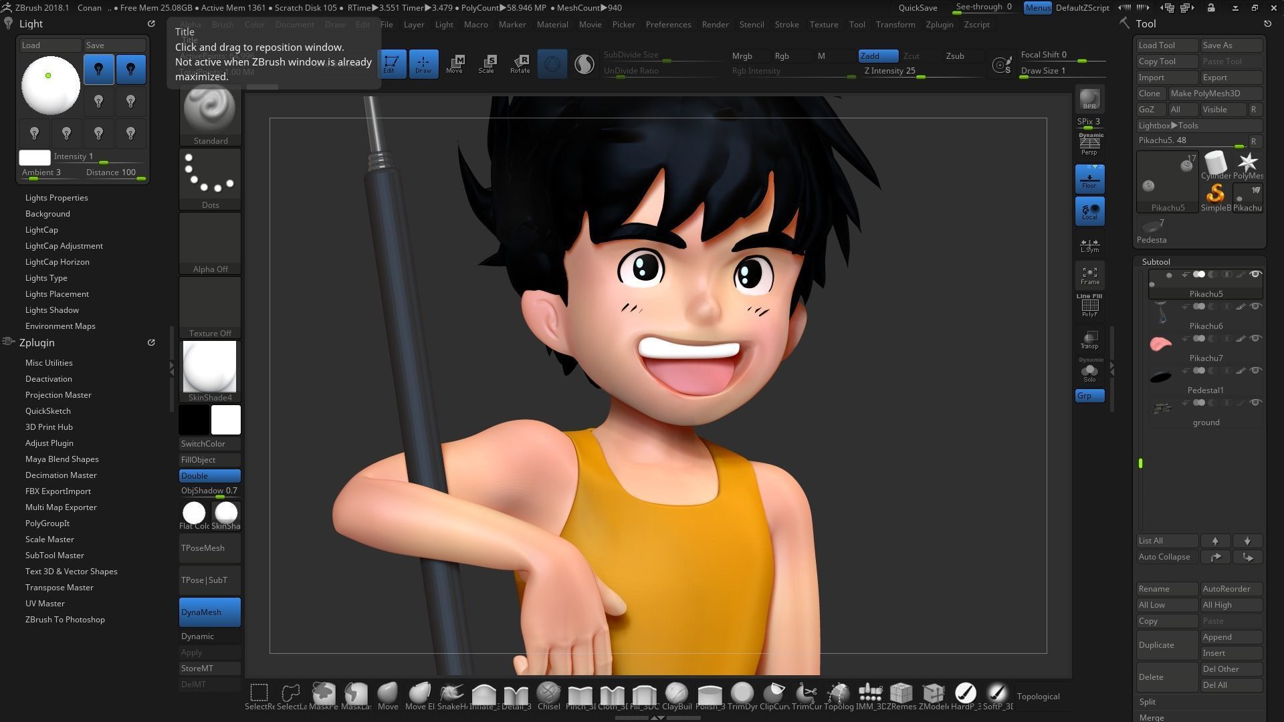
Task: Expand Lights Properties section
Action: click(56, 198)
